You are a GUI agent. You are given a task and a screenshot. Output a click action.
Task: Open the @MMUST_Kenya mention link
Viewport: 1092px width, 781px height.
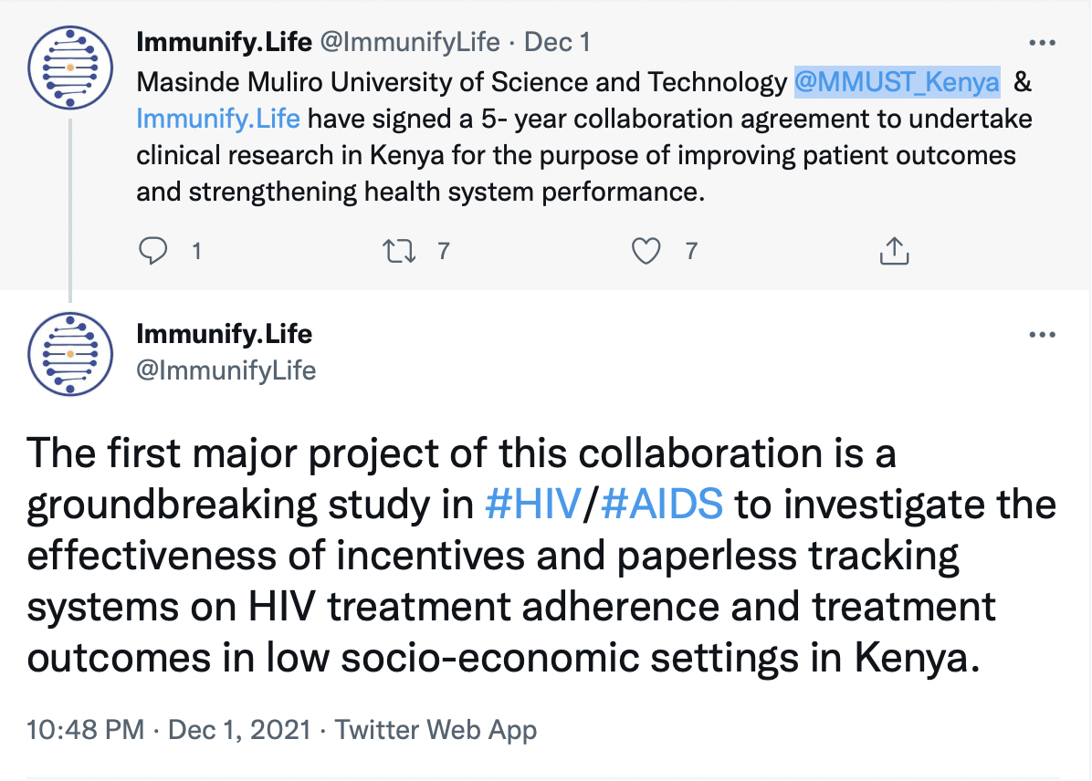point(898,82)
